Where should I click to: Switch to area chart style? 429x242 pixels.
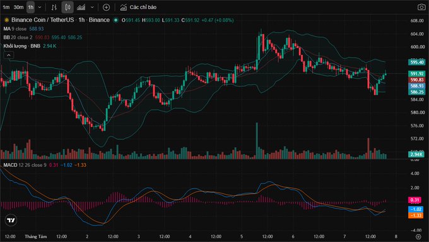(x=81, y=8)
